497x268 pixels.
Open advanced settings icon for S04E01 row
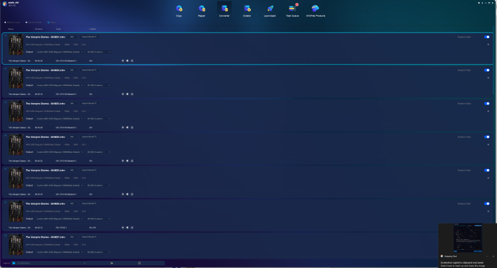pos(128,61)
